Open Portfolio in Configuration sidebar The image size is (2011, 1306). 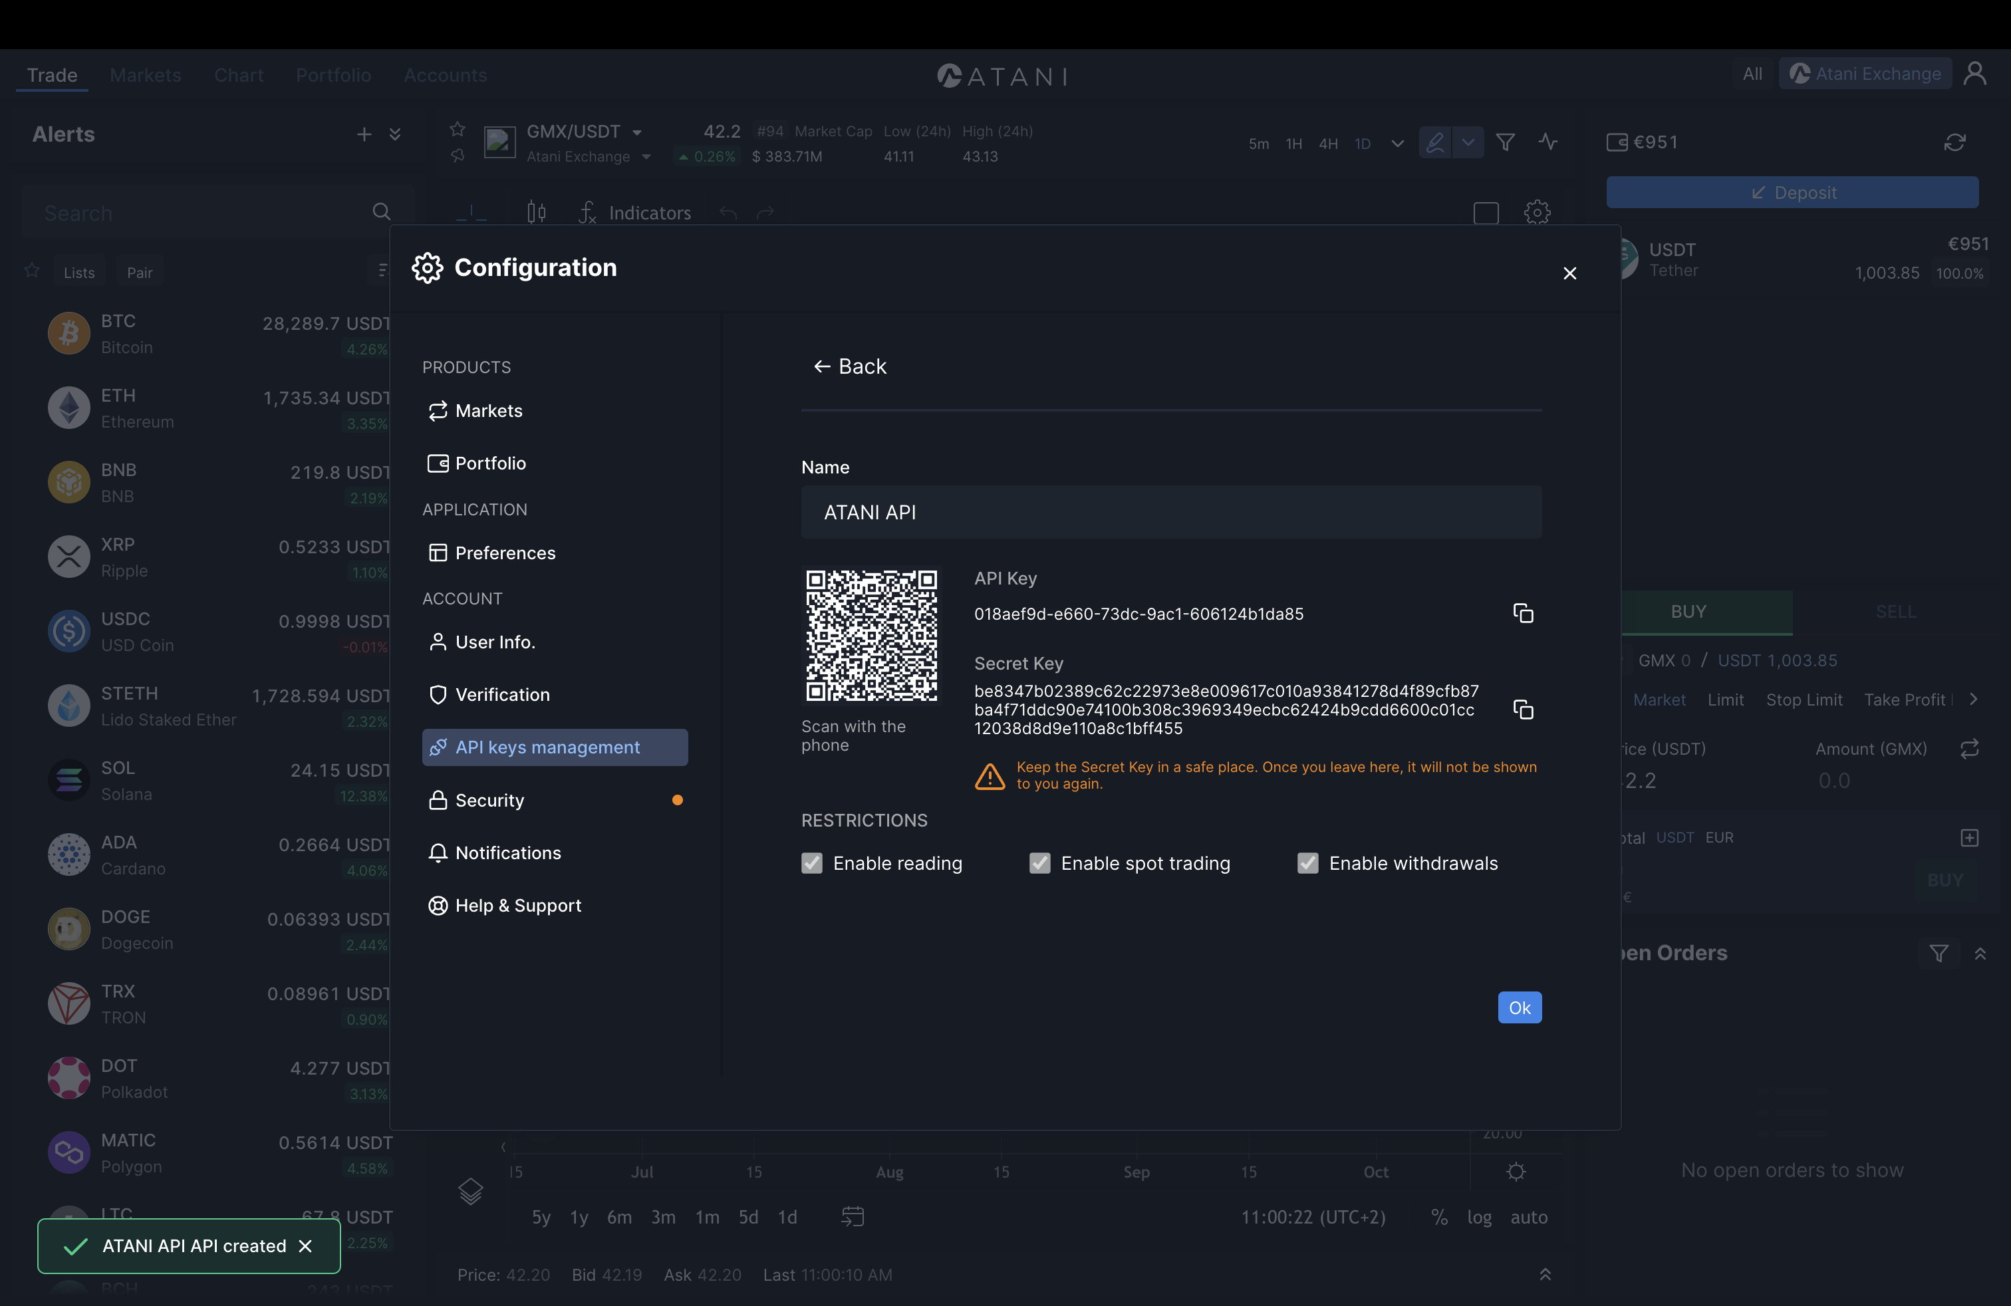coord(555,463)
